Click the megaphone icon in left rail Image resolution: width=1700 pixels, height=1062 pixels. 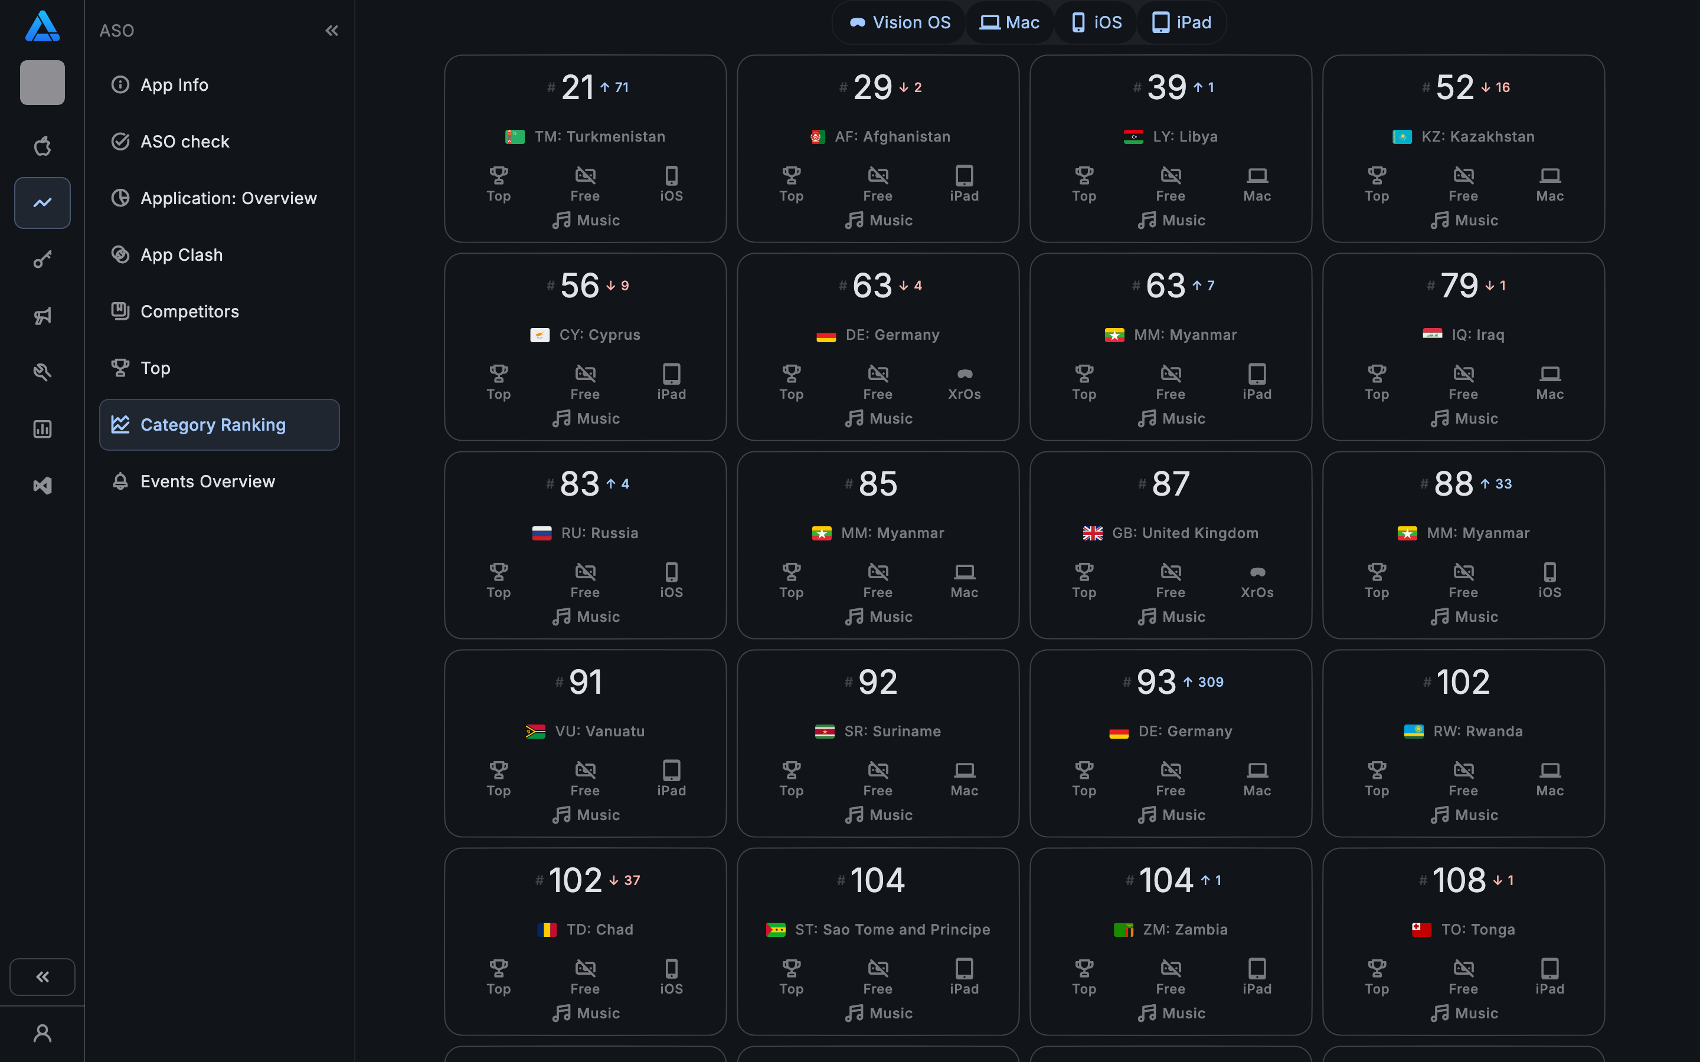tap(42, 316)
